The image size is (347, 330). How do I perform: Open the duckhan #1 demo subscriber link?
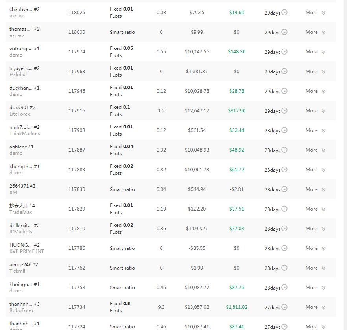click(x=24, y=88)
